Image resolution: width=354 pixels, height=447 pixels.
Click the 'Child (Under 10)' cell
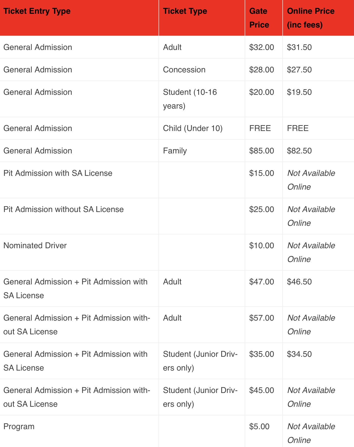pos(193,128)
